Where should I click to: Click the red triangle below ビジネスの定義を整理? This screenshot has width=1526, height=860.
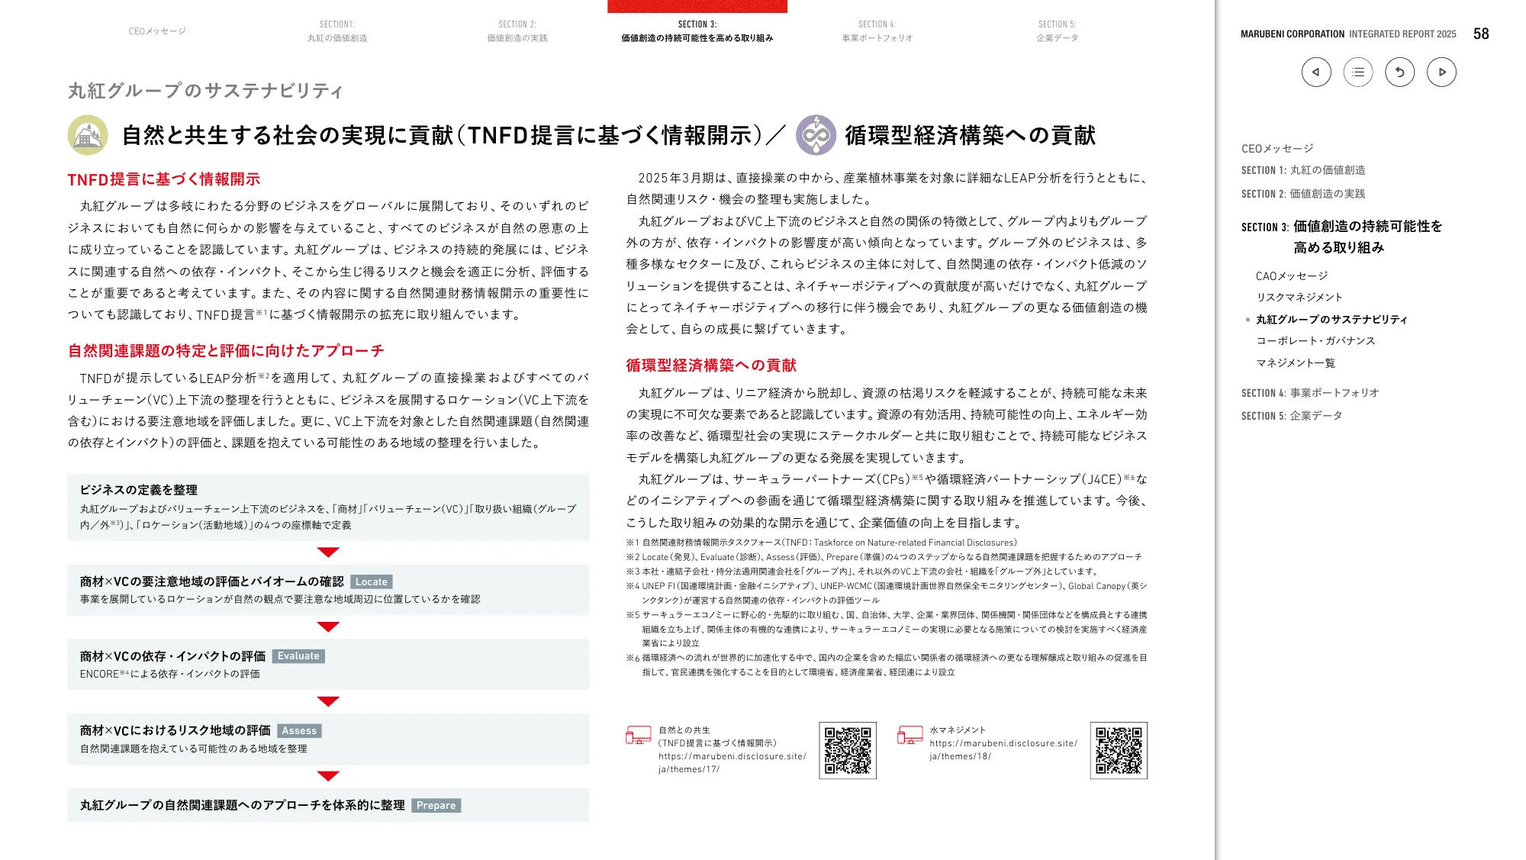(x=328, y=550)
